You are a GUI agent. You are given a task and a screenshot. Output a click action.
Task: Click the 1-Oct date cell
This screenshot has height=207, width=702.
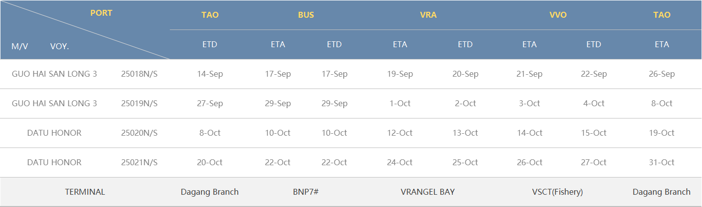400,104
